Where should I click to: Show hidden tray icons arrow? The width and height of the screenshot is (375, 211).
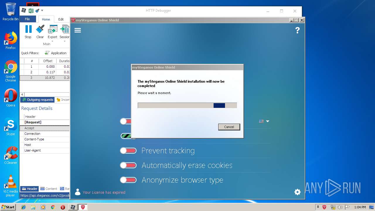(x=318, y=207)
